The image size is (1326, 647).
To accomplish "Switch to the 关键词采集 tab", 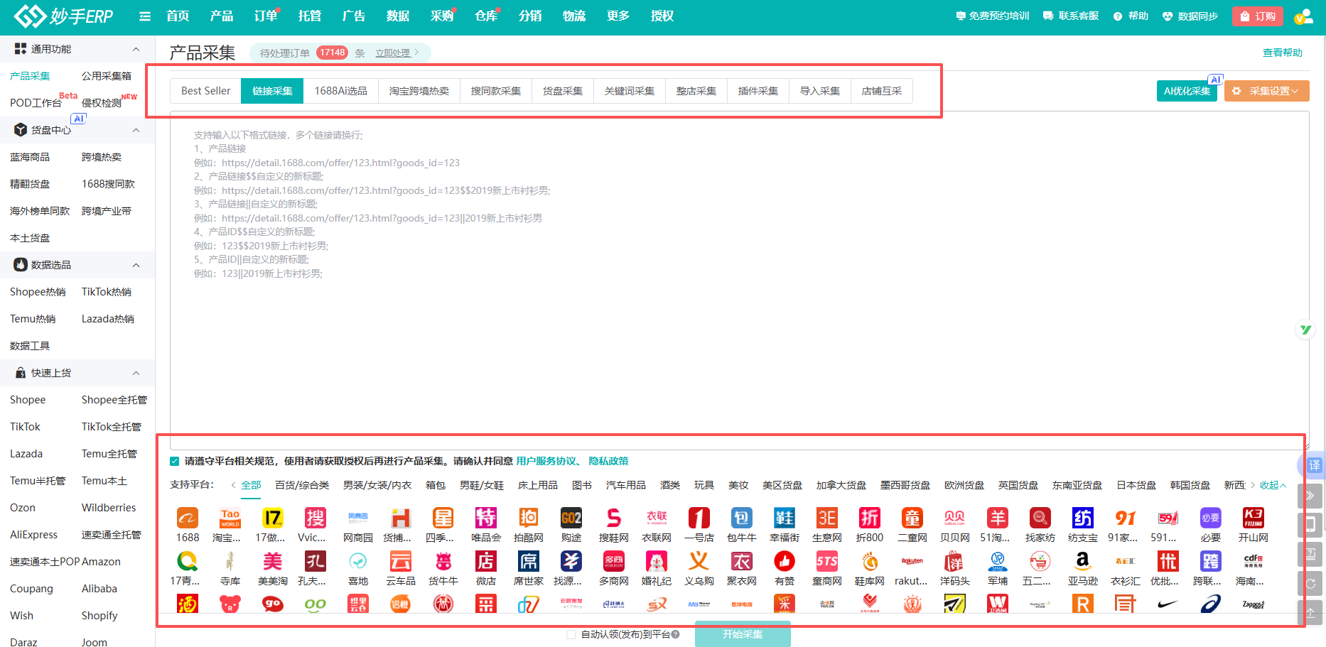I will click(630, 91).
